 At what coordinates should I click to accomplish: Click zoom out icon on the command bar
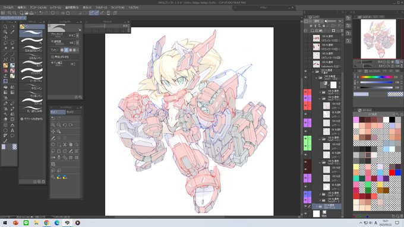point(15,13)
